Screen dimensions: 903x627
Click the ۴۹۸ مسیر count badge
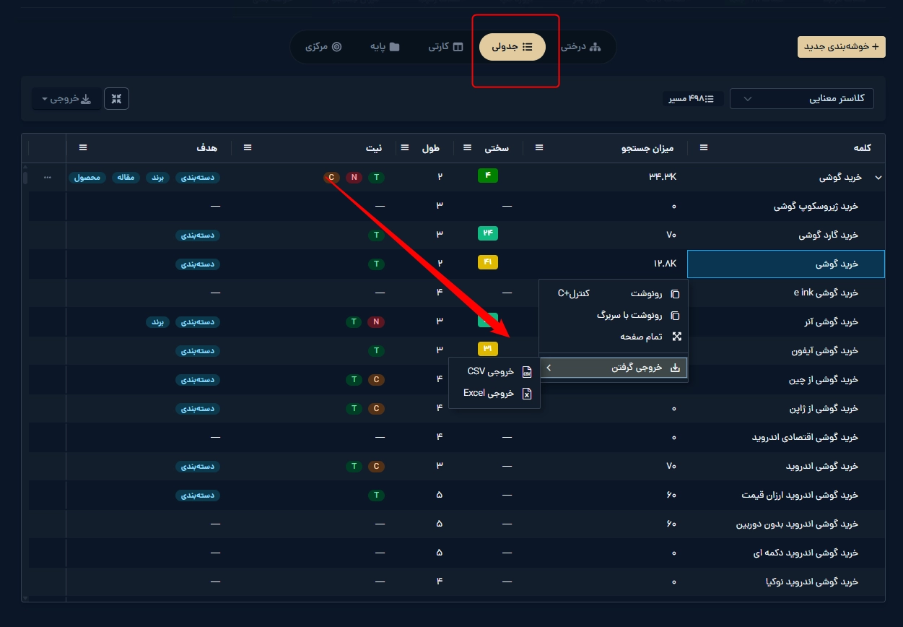pyautogui.click(x=694, y=99)
